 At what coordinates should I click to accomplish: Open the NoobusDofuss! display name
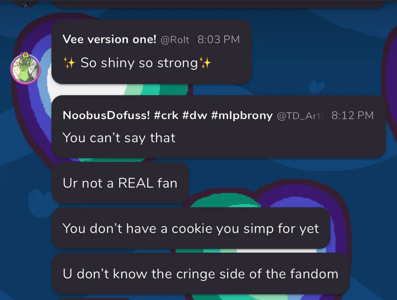(106, 116)
